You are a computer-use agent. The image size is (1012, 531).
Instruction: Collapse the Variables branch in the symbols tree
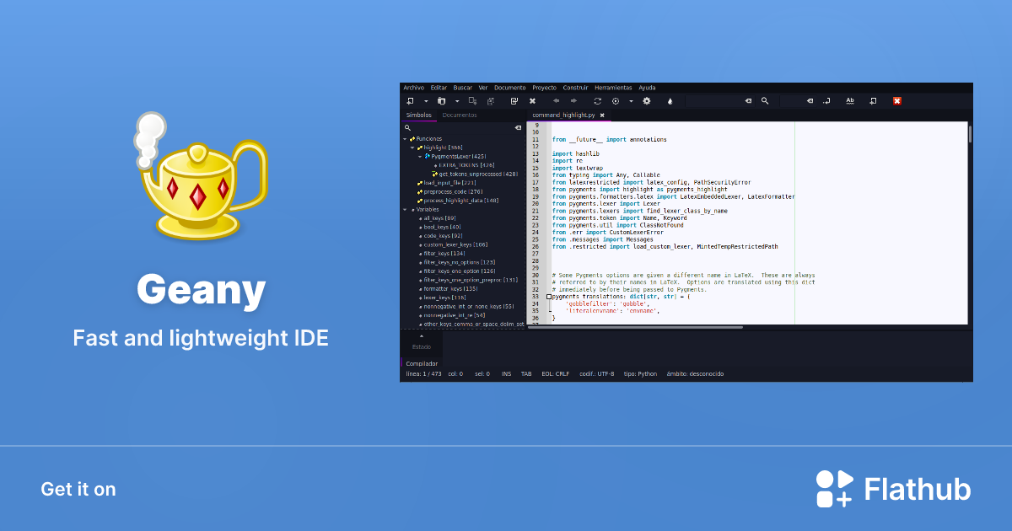pyautogui.click(x=404, y=209)
